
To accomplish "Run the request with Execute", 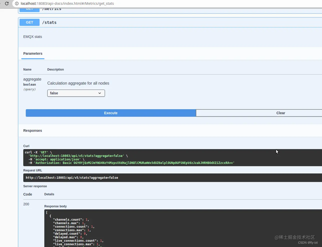I will 111,113.
